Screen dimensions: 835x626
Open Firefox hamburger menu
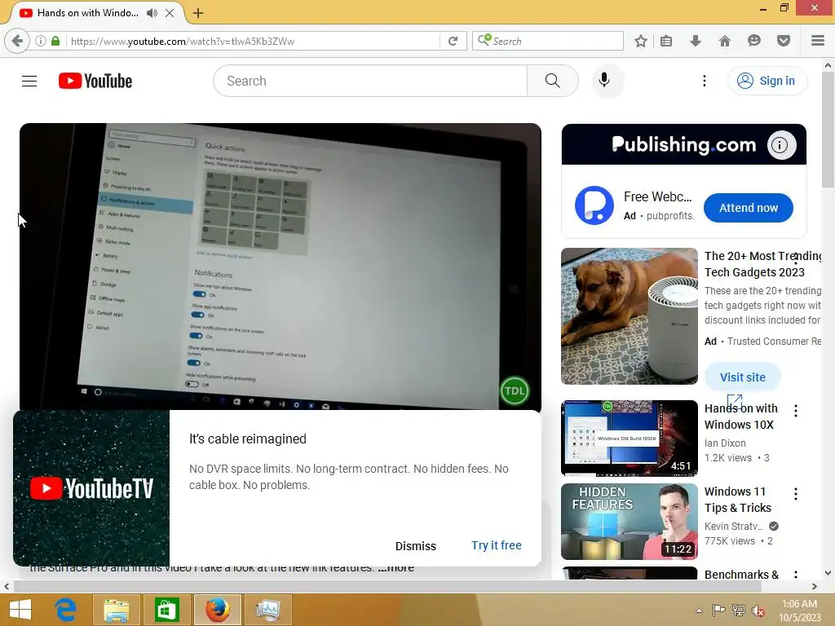(817, 41)
